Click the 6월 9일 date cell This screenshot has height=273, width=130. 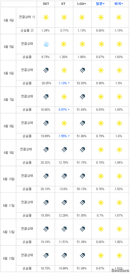pos(8,152)
